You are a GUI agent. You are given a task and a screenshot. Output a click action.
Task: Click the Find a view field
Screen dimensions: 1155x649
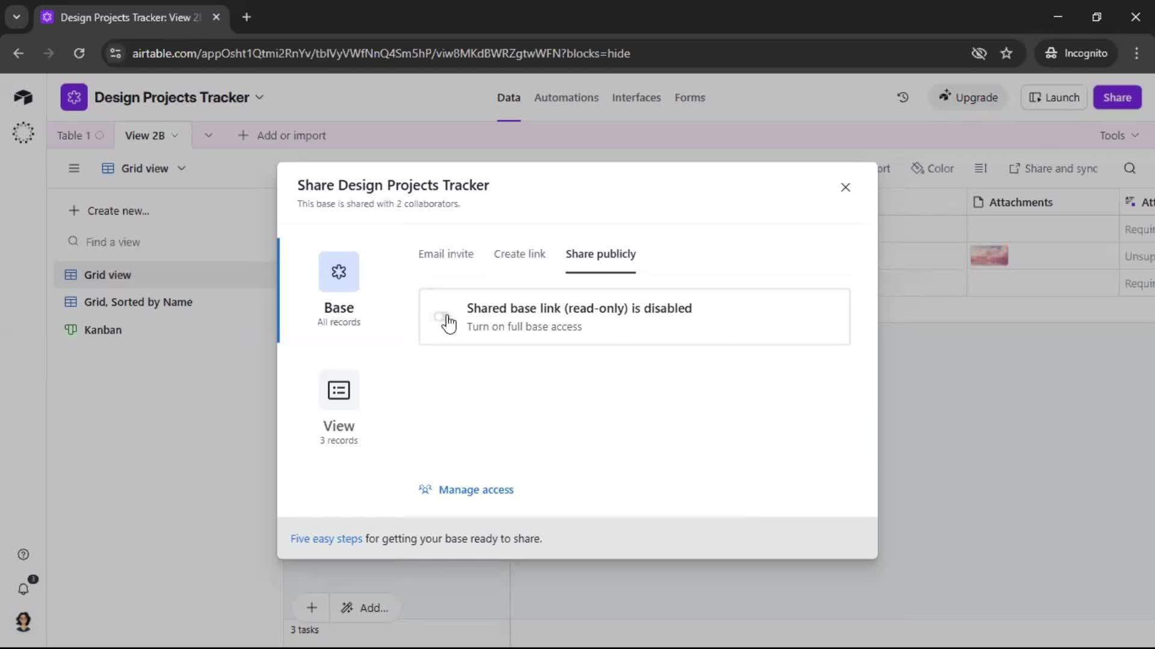[167, 242]
